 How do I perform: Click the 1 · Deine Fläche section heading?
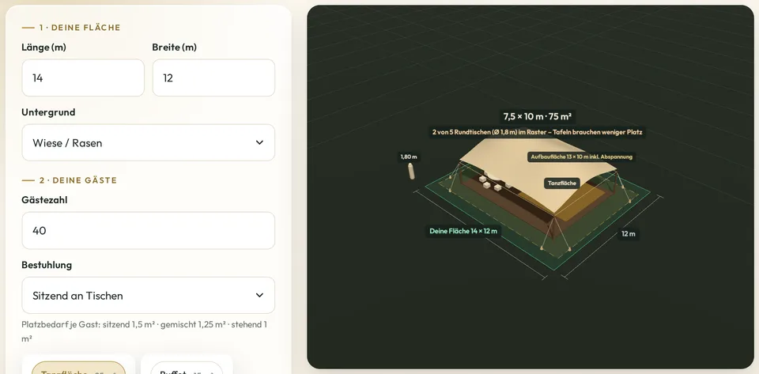tap(71, 28)
